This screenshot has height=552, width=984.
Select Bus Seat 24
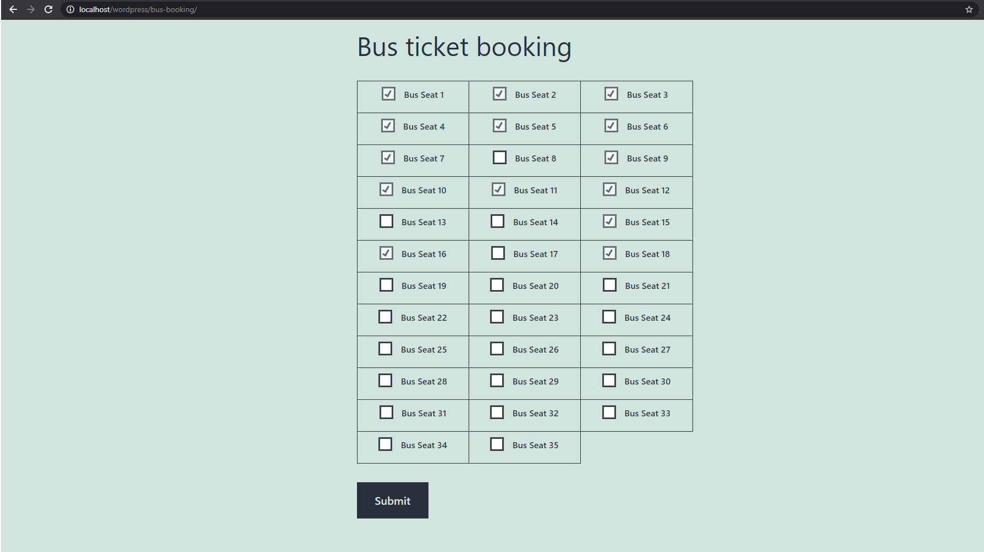pyautogui.click(x=609, y=316)
